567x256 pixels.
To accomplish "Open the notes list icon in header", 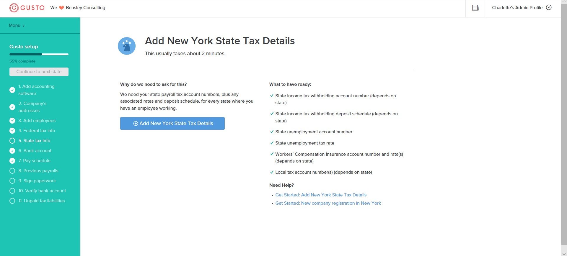I will pos(475,8).
